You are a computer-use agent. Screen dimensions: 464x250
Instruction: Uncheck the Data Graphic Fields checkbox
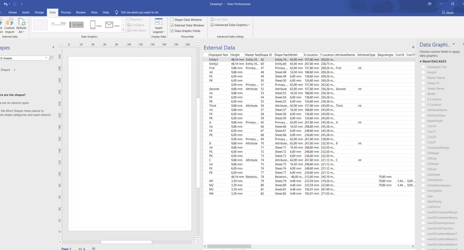click(172, 31)
